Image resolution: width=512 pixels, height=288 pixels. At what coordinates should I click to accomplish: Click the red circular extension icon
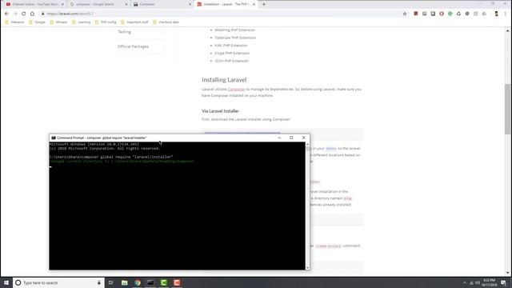442,14
